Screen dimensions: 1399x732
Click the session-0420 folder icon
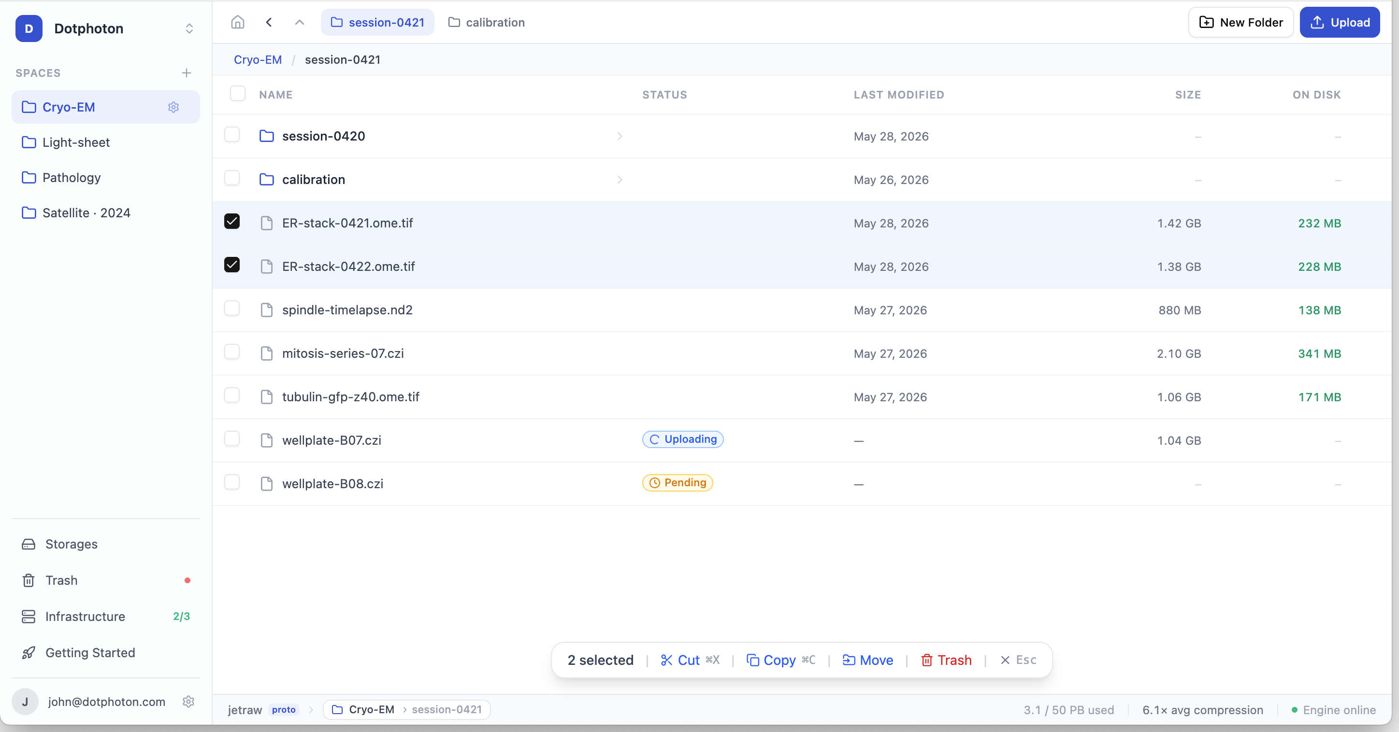click(267, 136)
